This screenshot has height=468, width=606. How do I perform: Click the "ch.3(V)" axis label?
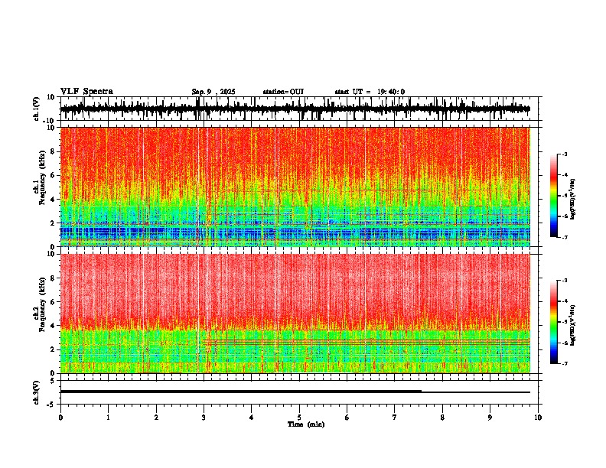(37, 392)
